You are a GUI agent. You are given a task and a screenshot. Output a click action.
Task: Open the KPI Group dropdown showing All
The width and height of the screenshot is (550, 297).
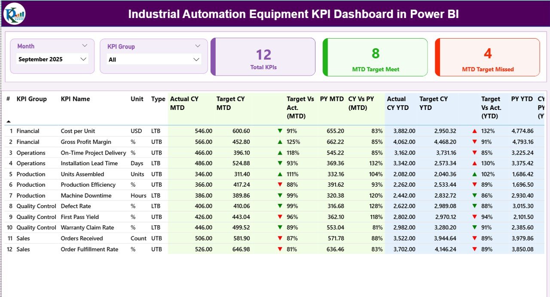(154, 59)
